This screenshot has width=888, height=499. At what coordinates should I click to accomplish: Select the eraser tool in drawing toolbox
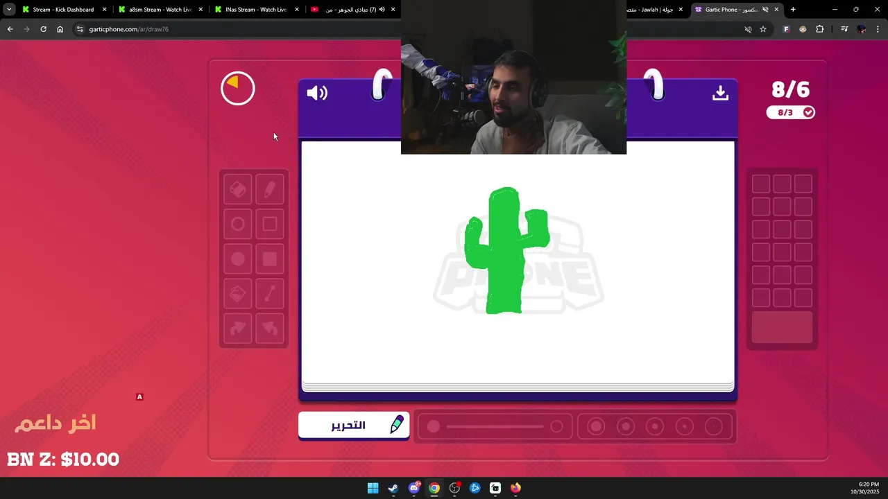click(x=237, y=189)
